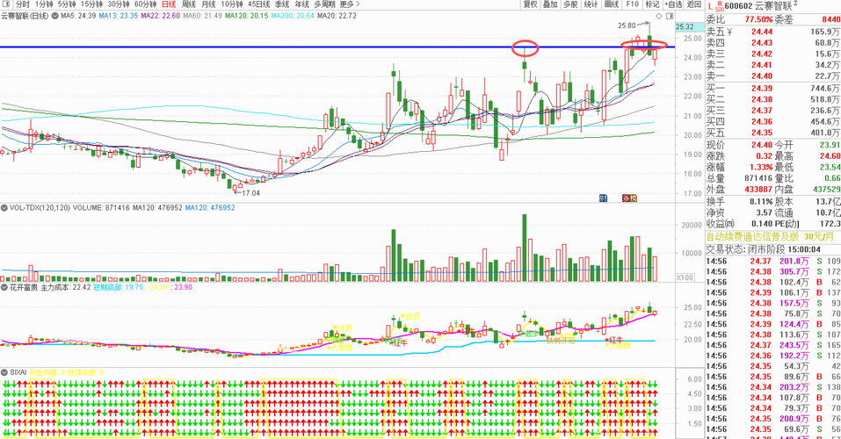Open F10 company information
The image size is (841, 439).
tap(632, 4)
